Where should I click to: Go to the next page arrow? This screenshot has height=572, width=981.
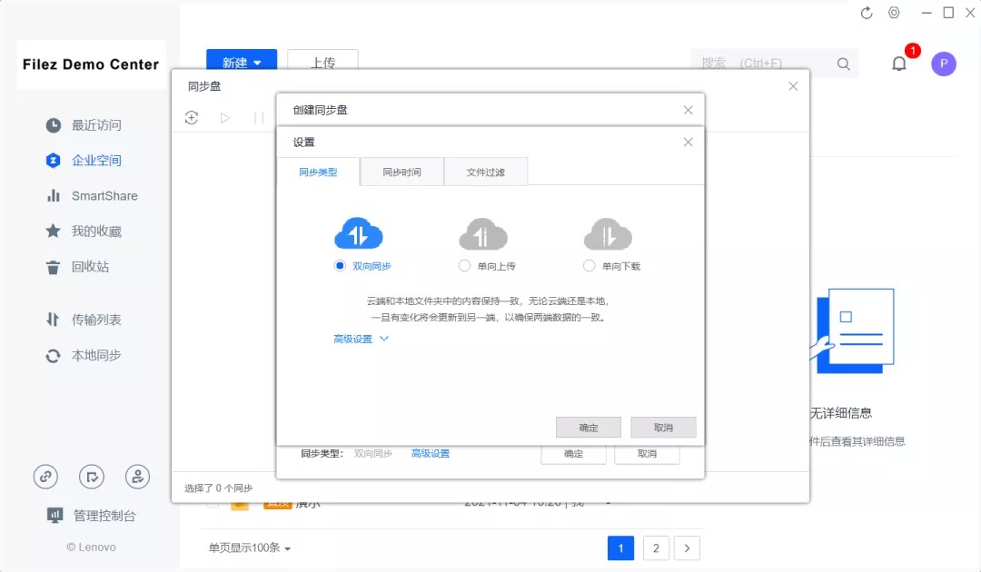[x=687, y=548]
